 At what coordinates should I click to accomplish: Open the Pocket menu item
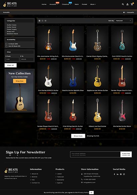tap(84, 4)
